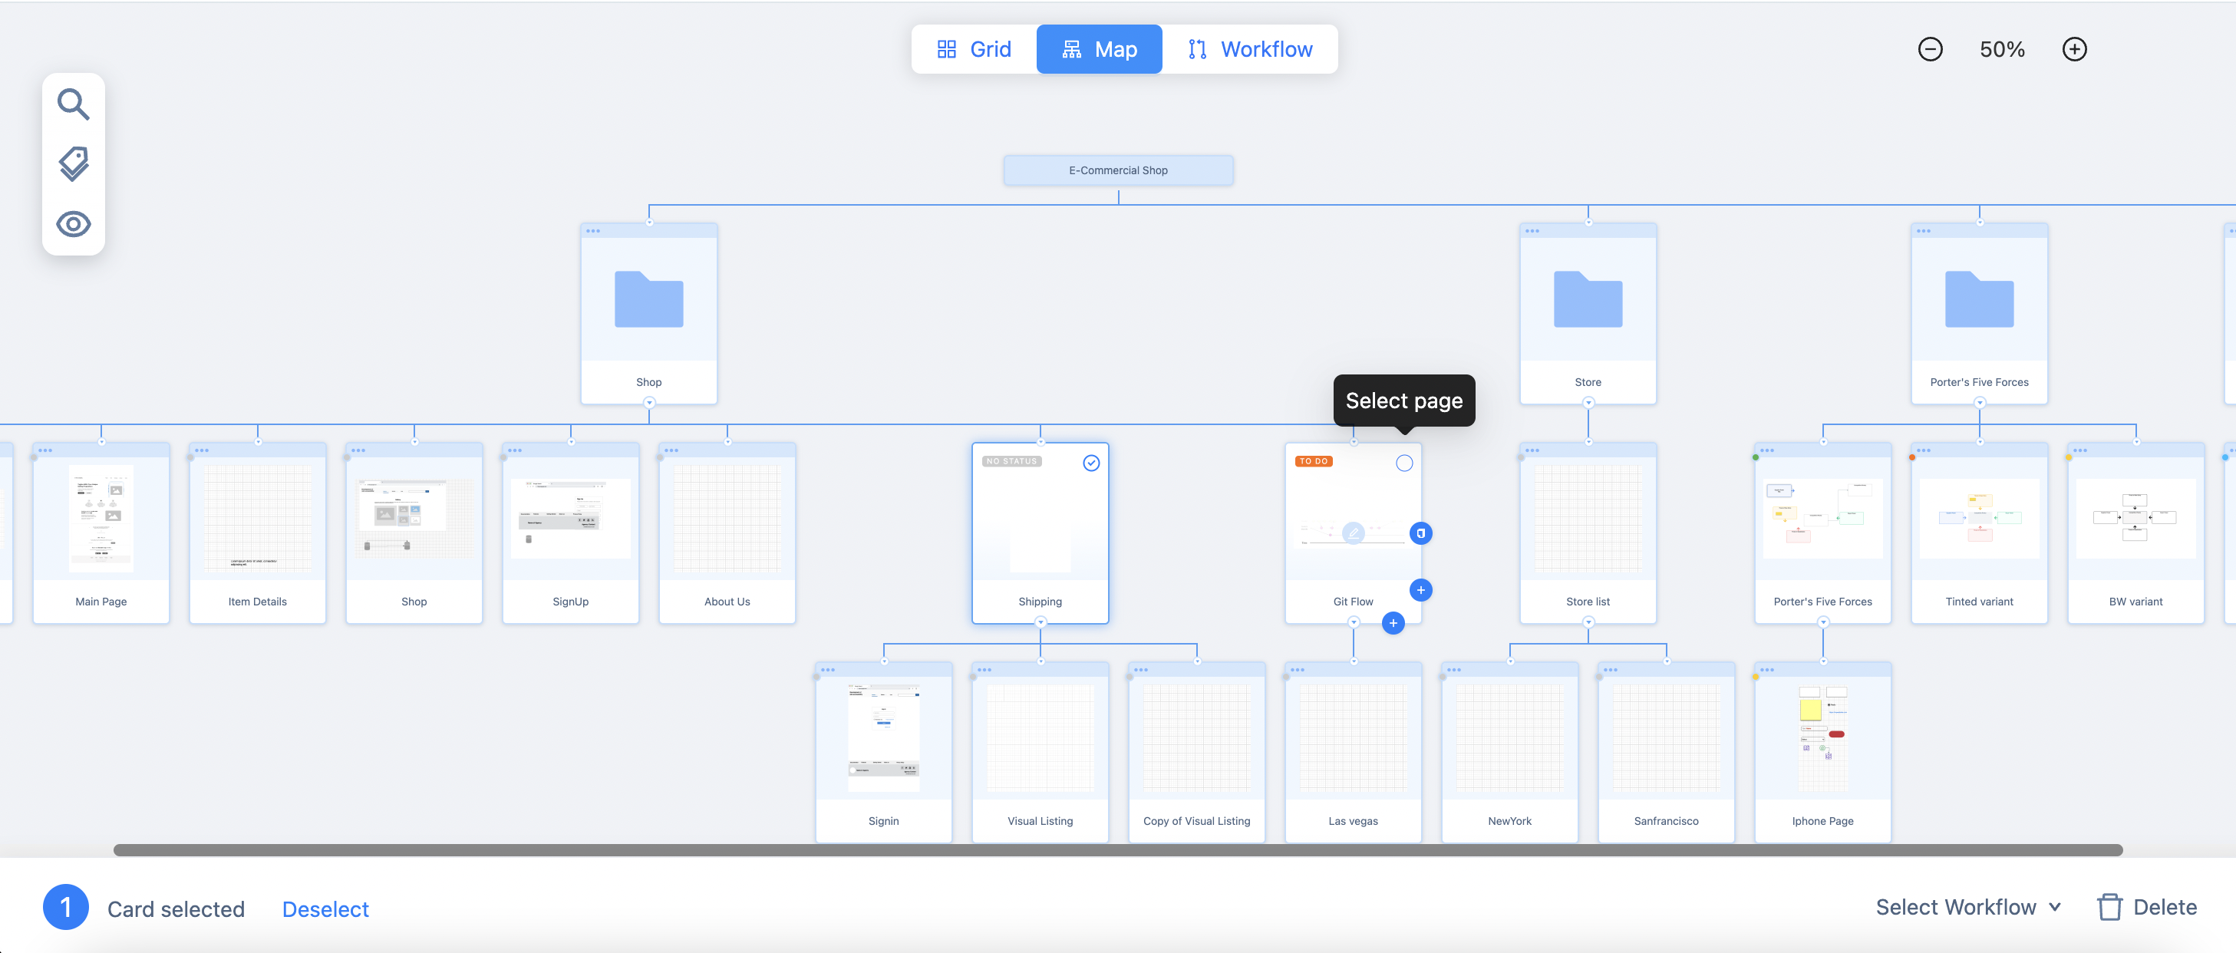Collapse children under Shop folder
This screenshot has width=2236, height=953.
tap(648, 403)
